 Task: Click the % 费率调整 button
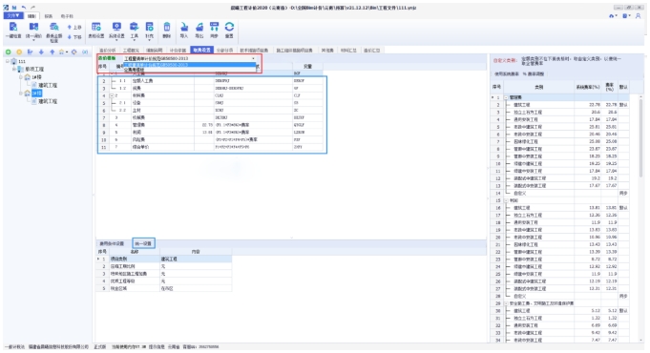(x=534, y=73)
